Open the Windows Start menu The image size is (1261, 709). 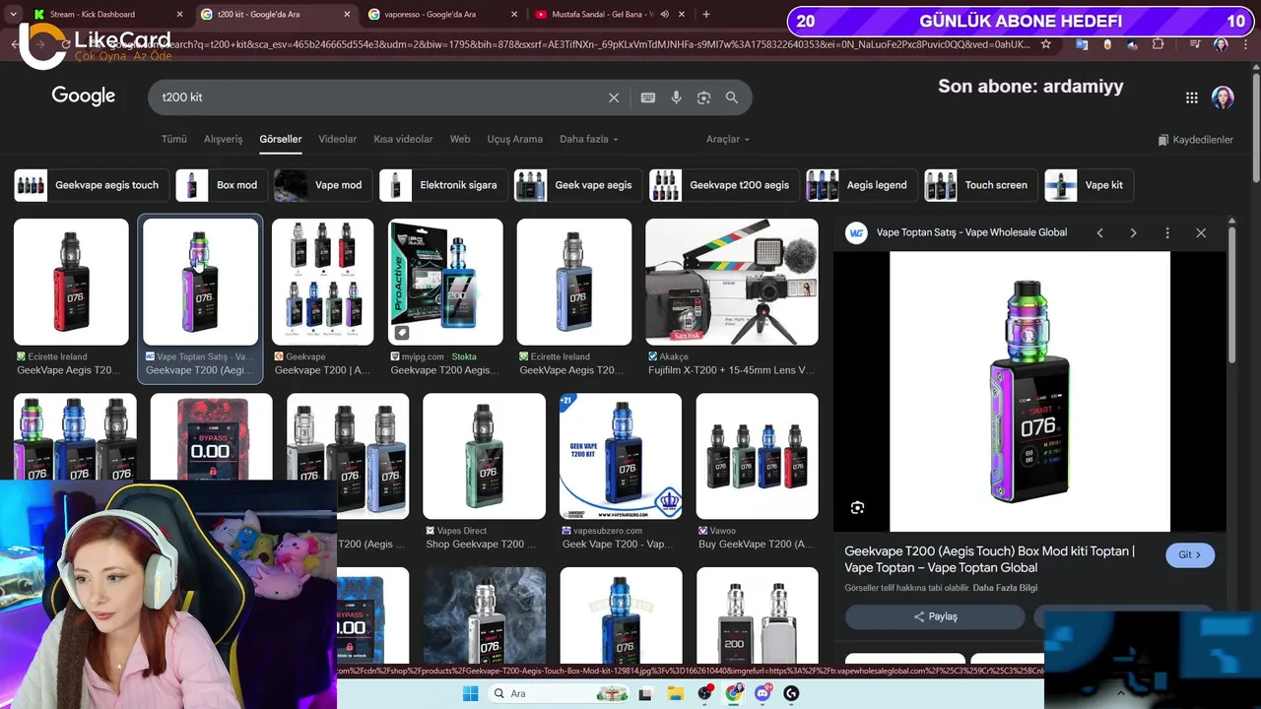(x=470, y=693)
